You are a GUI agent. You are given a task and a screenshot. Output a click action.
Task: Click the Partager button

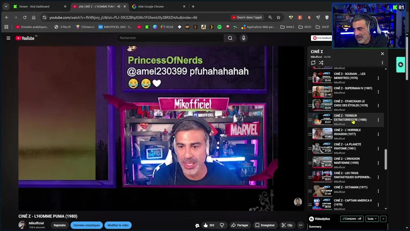240,225
